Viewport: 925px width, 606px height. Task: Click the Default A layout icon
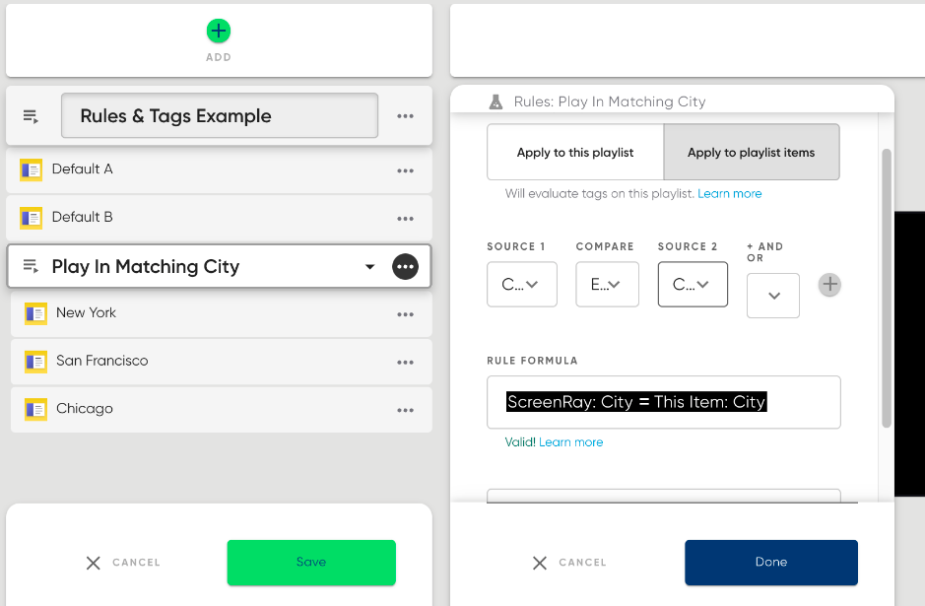click(31, 169)
